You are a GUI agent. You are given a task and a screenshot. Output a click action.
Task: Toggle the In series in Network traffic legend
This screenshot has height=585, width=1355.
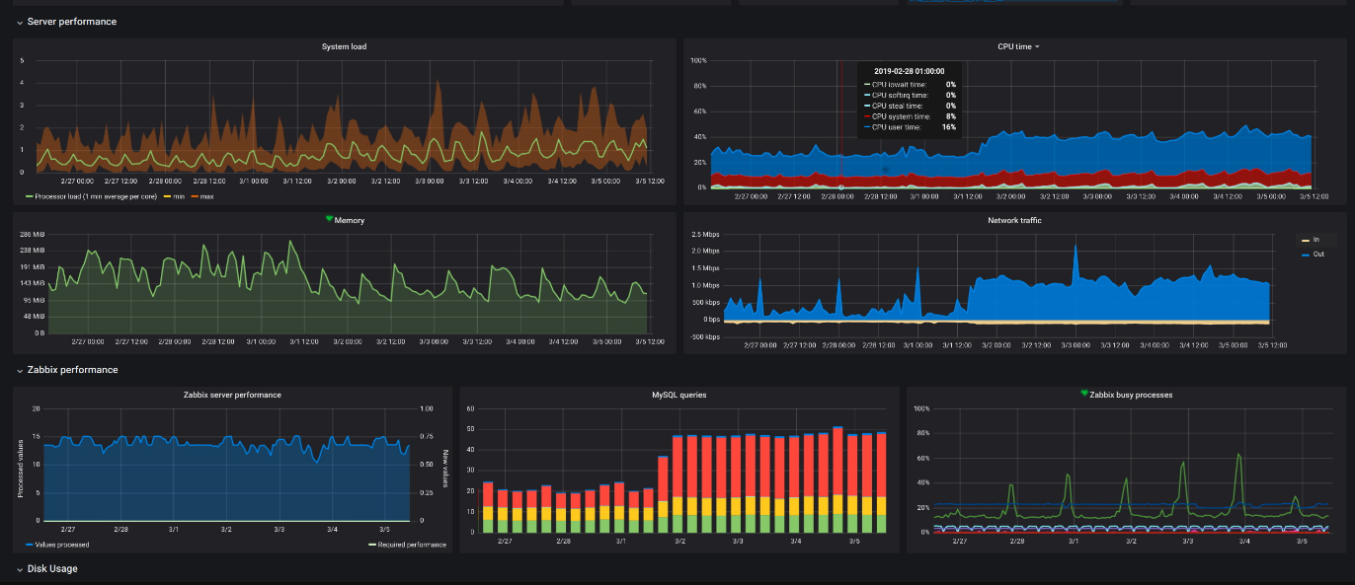pos(1316,240)
